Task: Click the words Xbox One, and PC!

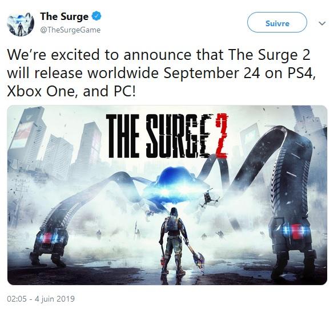Action: tap(71, 91)
